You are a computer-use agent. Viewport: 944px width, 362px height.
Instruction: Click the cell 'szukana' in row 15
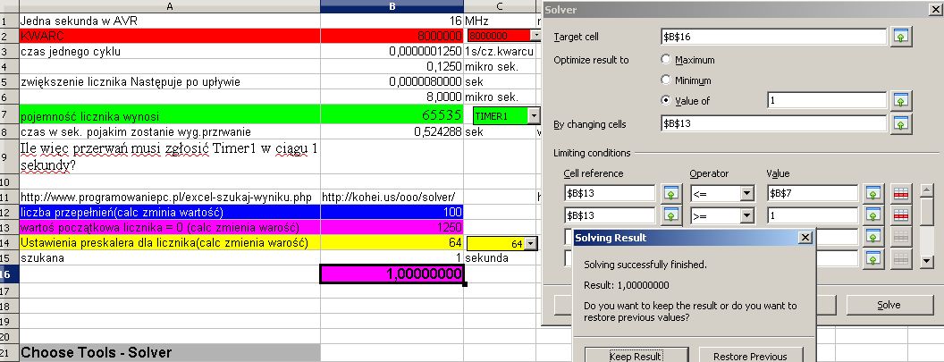[x=170, y=258]
